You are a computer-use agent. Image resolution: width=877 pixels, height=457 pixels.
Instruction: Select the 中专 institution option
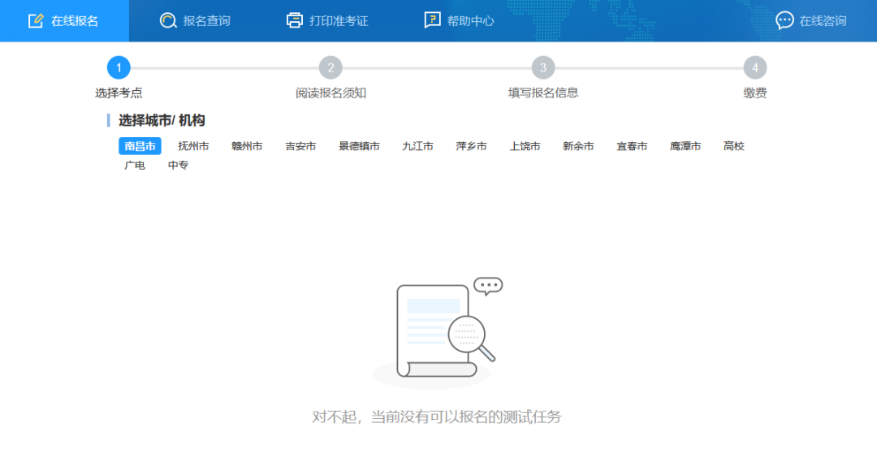[179, 165]
